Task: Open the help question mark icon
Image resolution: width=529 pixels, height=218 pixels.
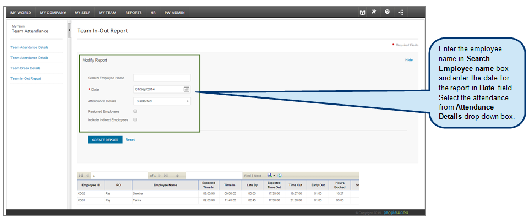Action: tap(387, 12)
